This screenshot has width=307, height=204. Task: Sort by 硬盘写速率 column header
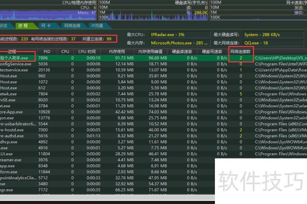pyautogui.click(x=212, y=52)
